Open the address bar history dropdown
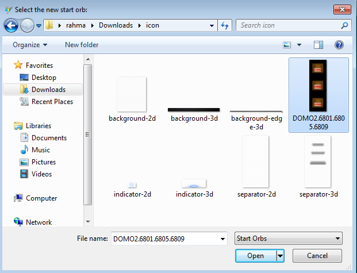Screen dimensions: 357x273 click(x=212, y=25)
